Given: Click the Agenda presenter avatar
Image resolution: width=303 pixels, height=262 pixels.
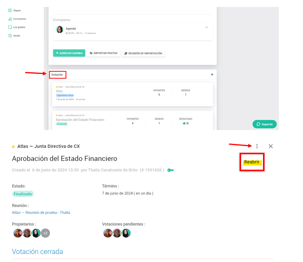Looking at the screenshot, I should point(60,30).
